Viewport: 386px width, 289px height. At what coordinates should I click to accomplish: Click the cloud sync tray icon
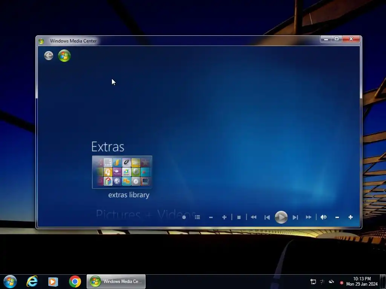pos(331,281)
